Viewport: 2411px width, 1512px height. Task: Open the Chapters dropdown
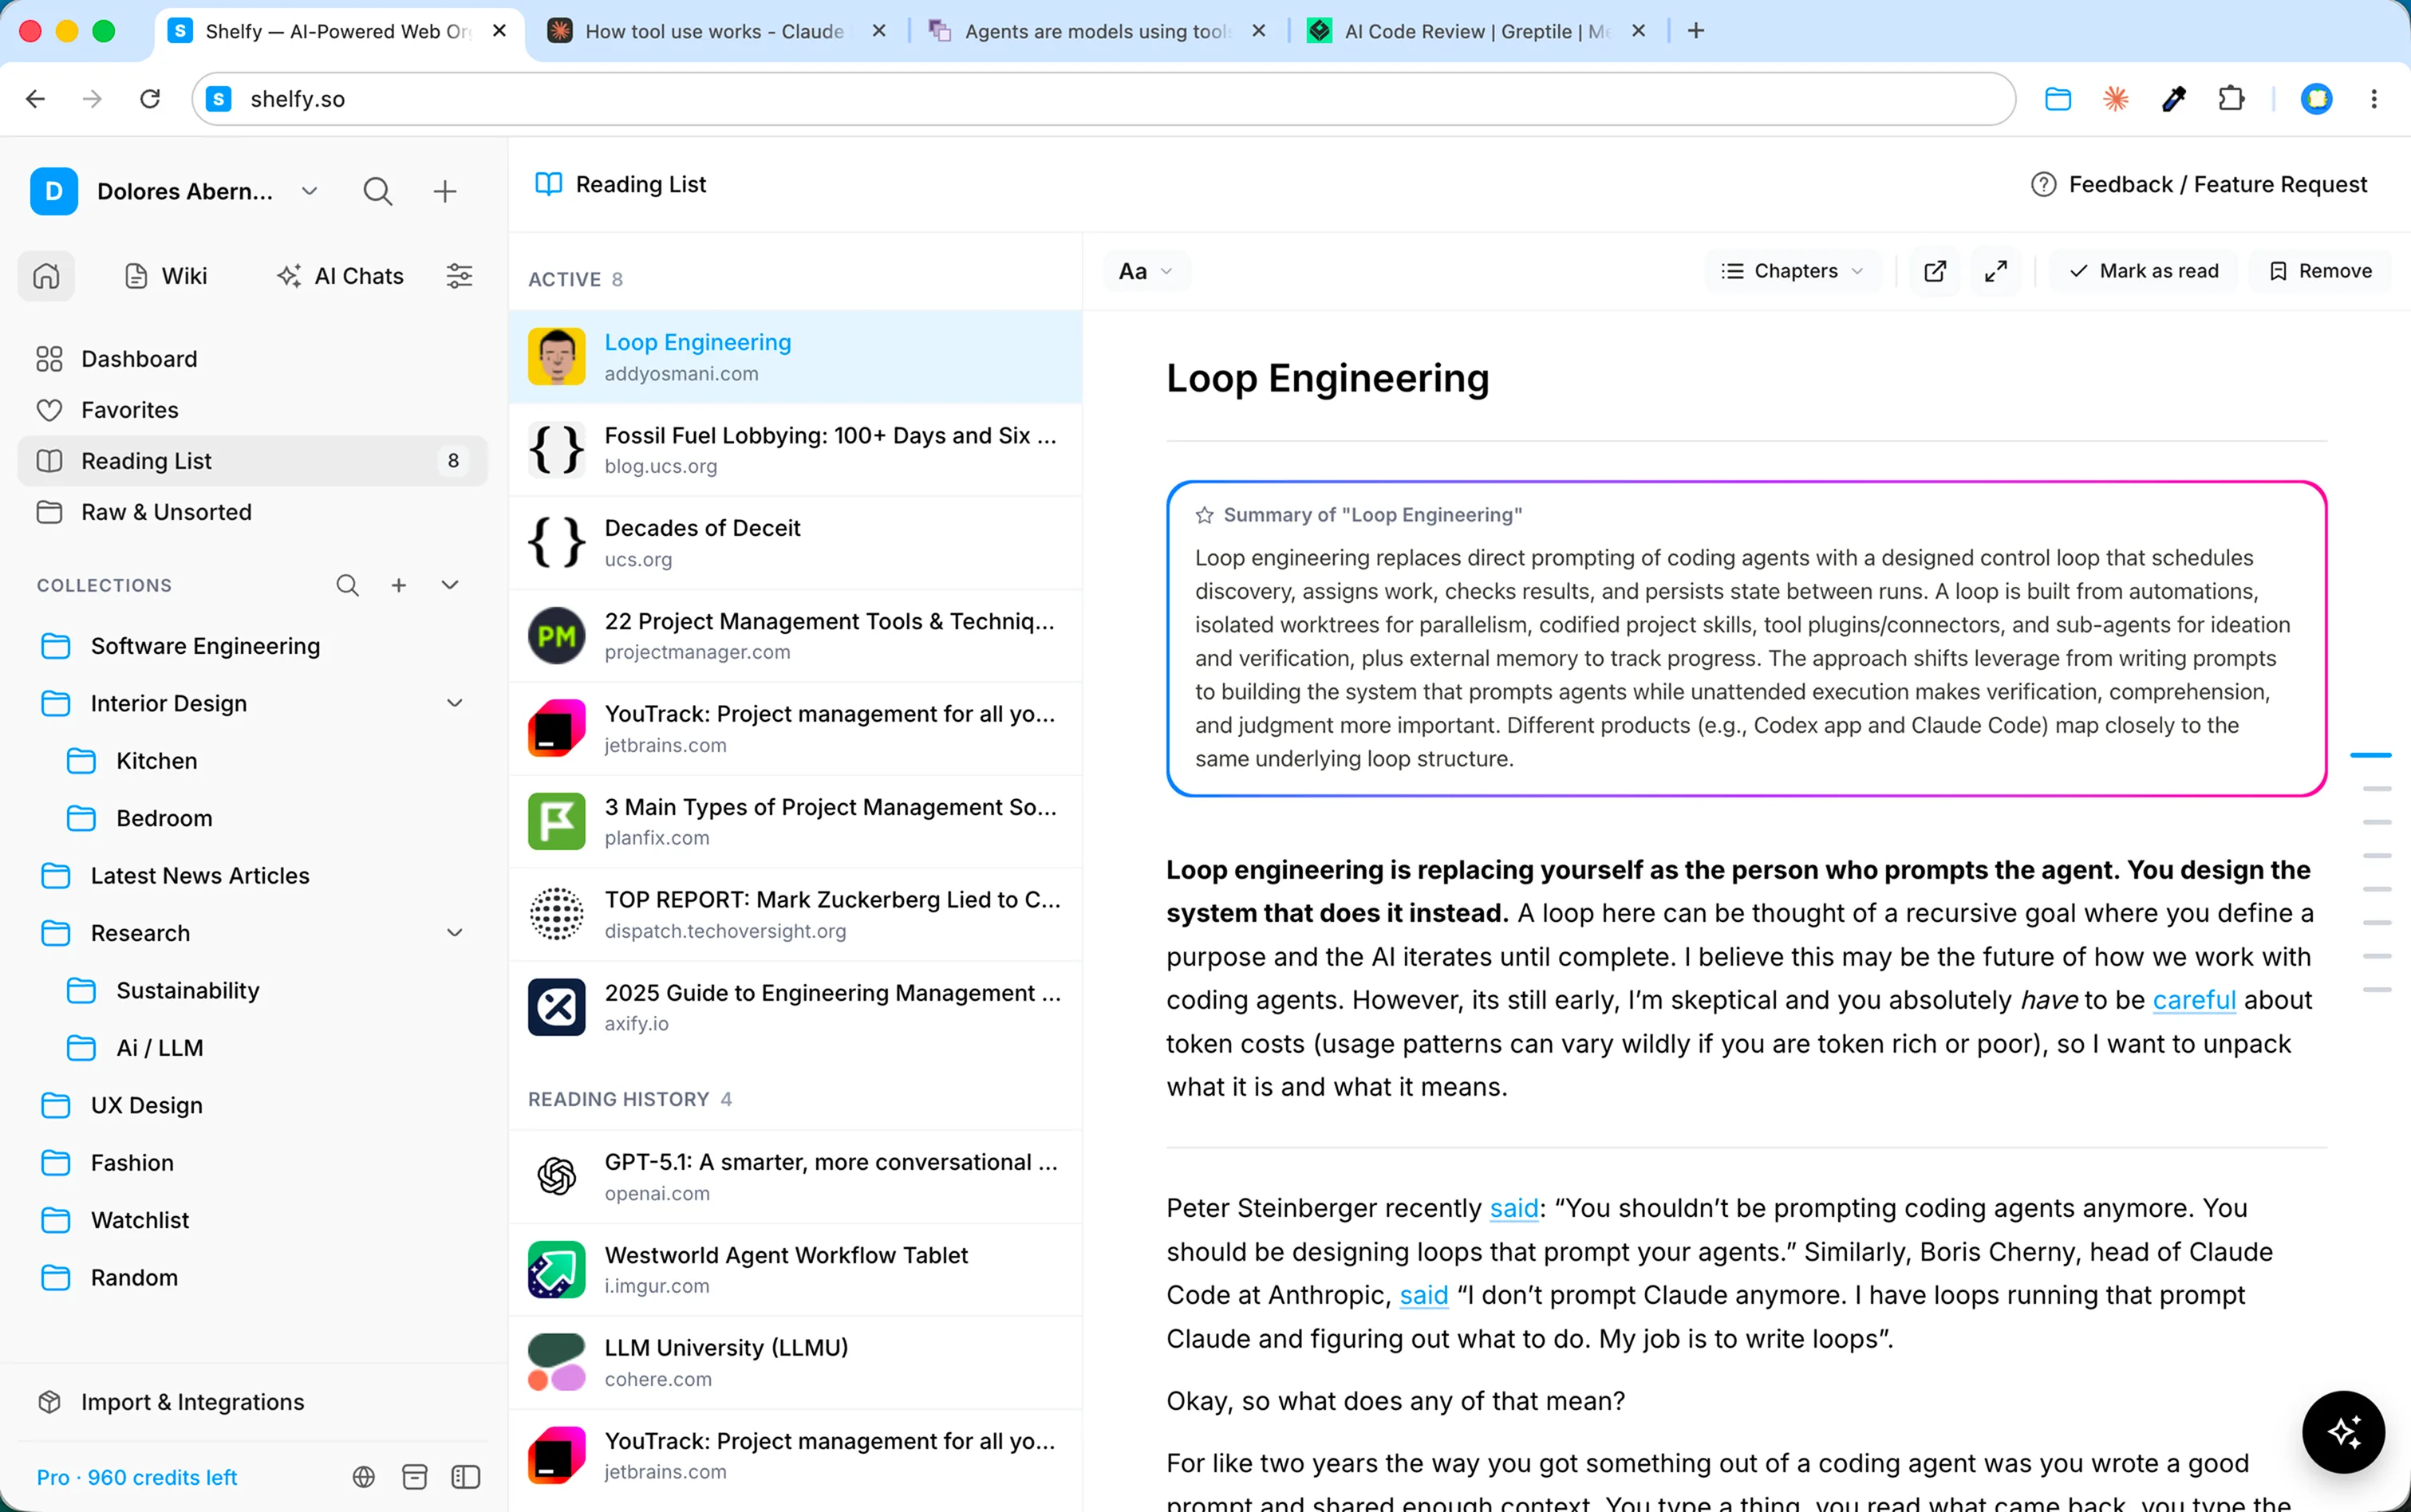click(x=1793, y=271)
